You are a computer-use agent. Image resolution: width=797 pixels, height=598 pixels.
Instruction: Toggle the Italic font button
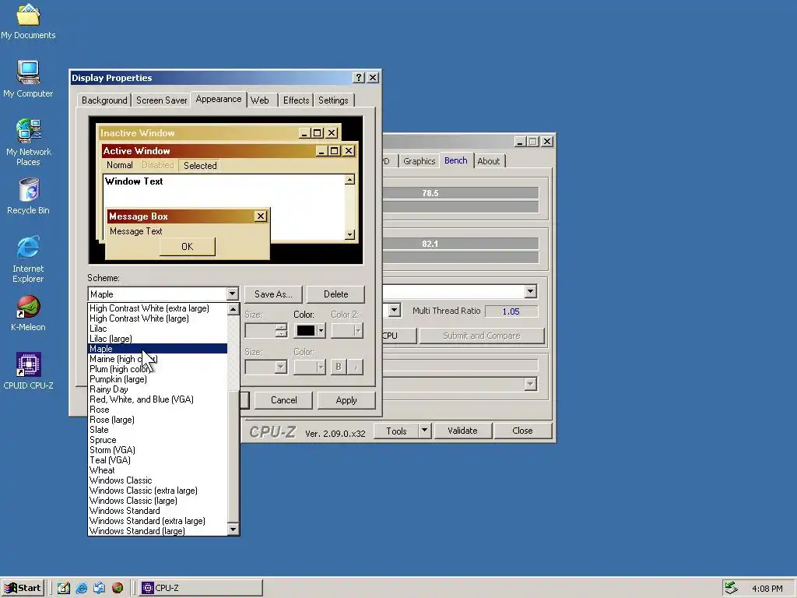click(x=355, y=368)
